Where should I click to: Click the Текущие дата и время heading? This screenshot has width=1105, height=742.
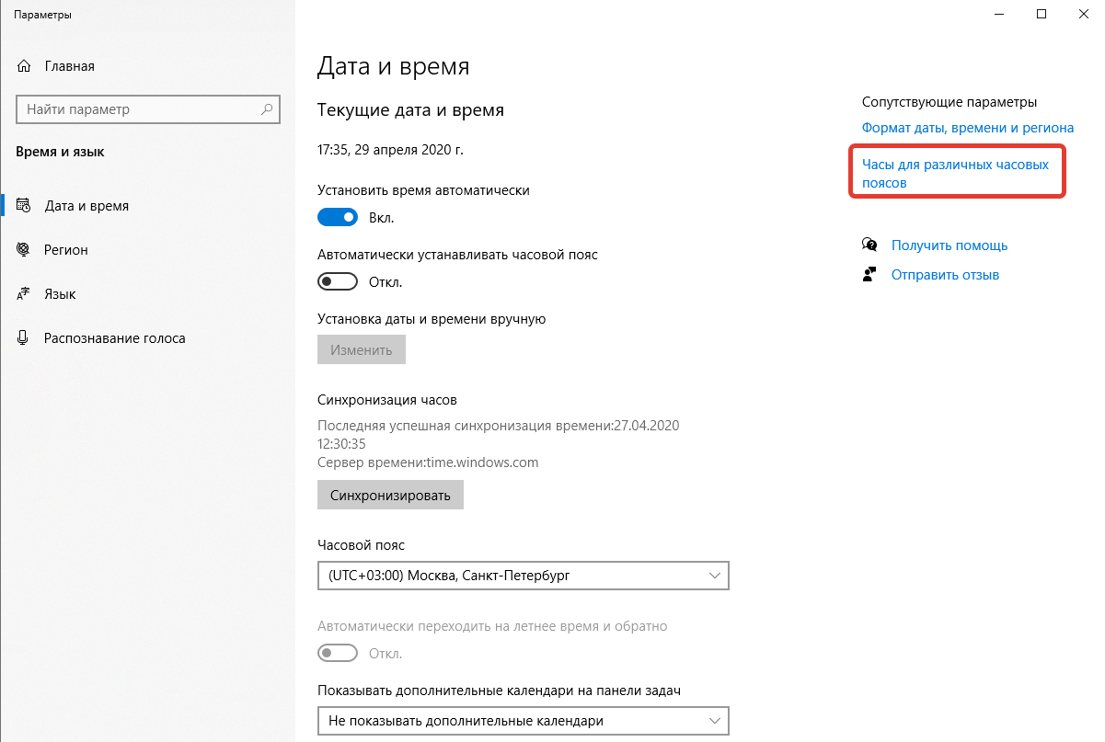click(410, 110)
